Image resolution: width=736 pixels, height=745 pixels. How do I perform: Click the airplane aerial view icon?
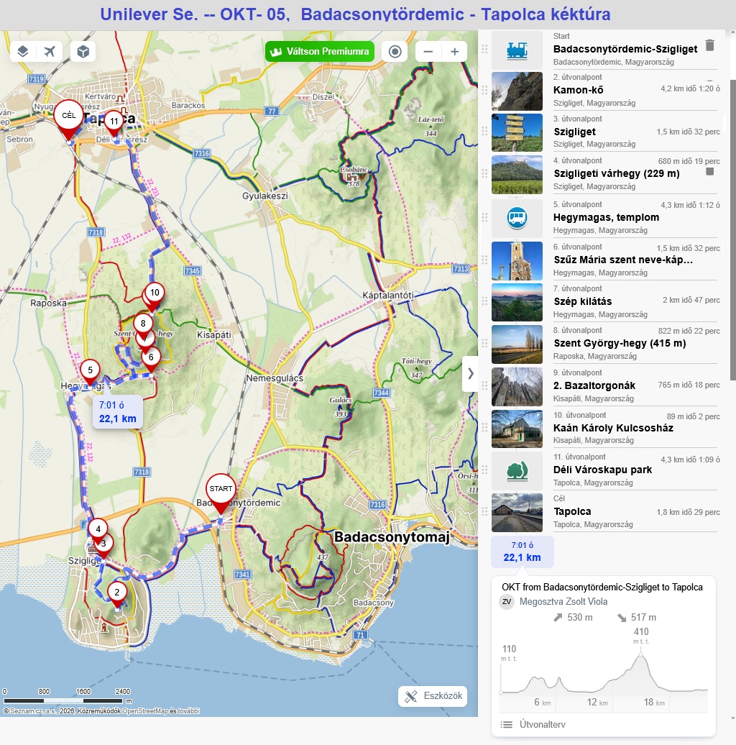click(49, 52)
